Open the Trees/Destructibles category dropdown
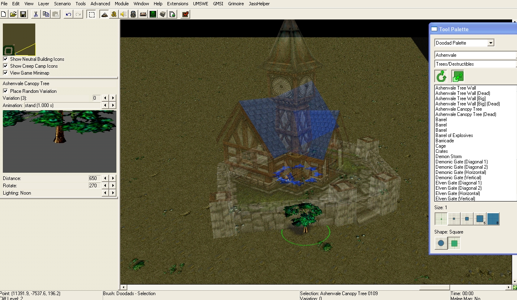This screenshot has height=300, width=517. (476, 64)
